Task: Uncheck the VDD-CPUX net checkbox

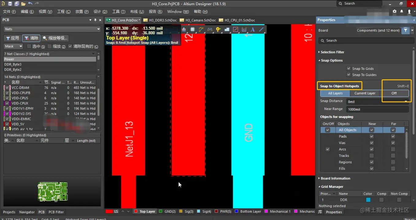Action: [x=7, y=103]
